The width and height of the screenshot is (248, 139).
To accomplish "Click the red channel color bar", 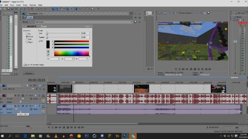I will coord(71,41).
